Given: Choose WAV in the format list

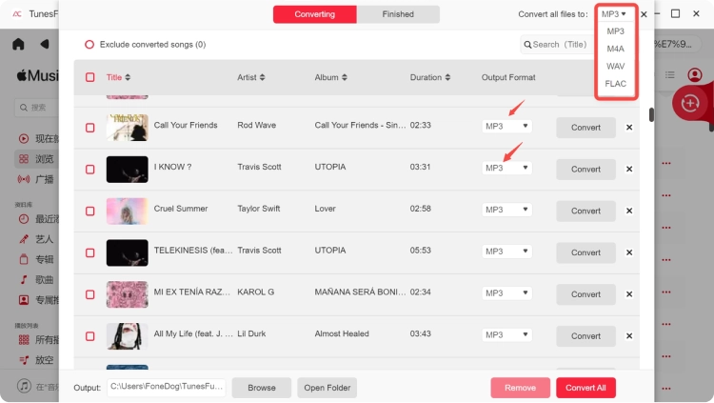Looking at the screenshot, I should click(615, 66).
